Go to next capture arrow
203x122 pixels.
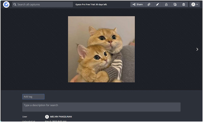[x=197, y=49]
